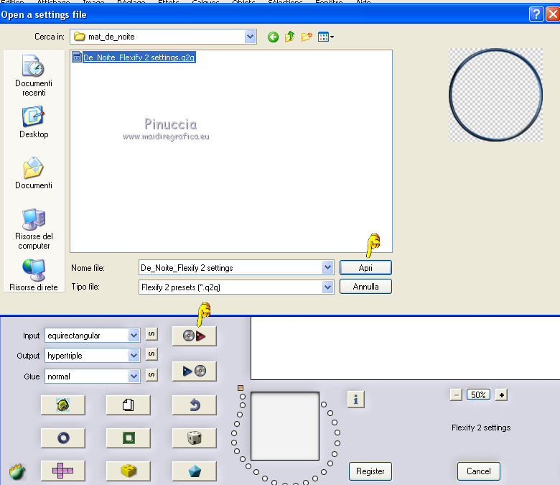Click the ring preview thumbnail
The image size is (560, 485).
[495, 95]
